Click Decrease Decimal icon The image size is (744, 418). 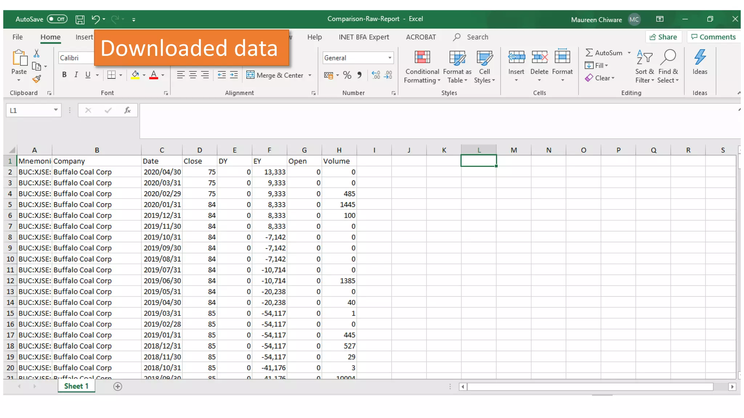click(x=388, y=75)
